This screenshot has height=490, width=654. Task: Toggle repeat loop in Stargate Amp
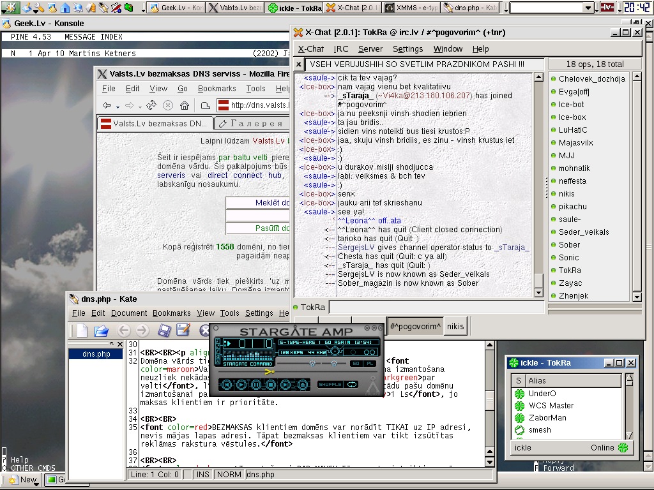352,385
